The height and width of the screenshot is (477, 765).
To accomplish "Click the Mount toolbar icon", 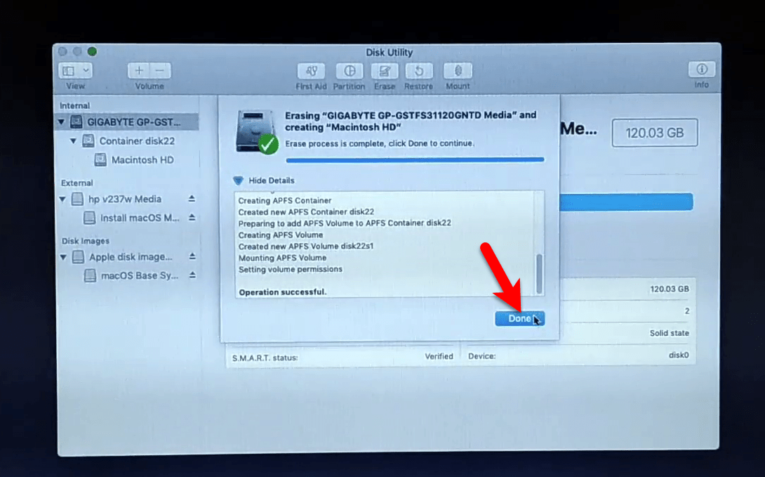I will pyautogui.click(x=457, y=71).
